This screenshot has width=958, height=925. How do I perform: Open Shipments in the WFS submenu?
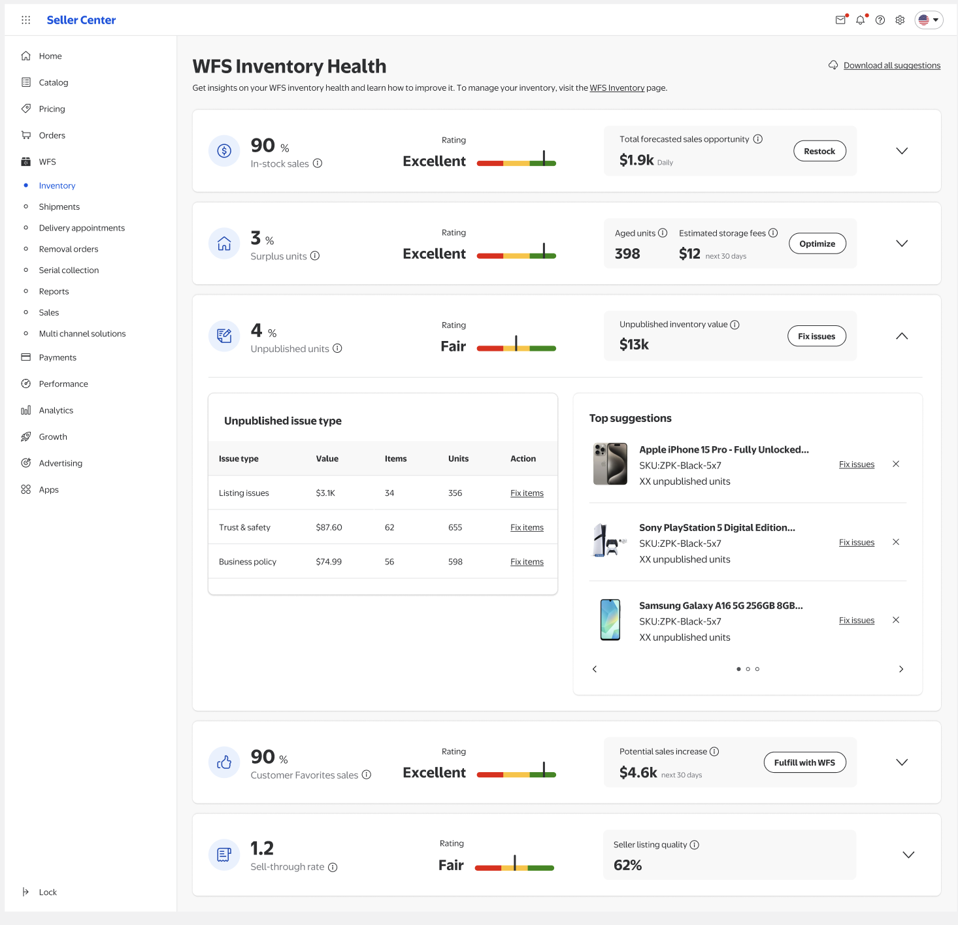tap(59, 207)
